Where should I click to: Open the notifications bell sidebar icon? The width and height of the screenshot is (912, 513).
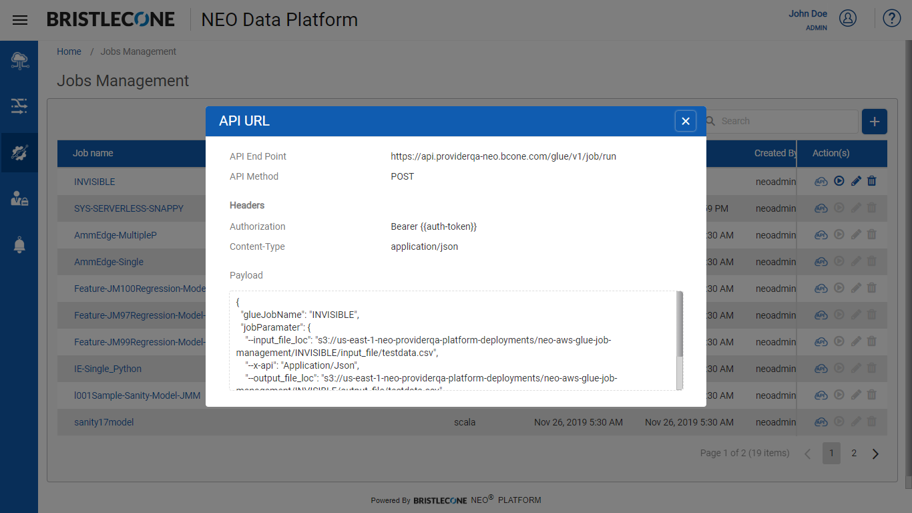point(19,245)
